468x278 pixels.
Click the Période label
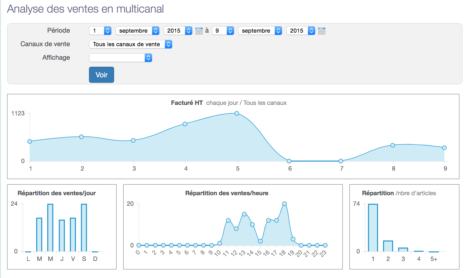(x=59, y=30)
